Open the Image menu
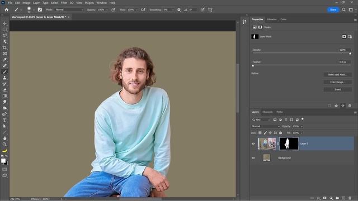 click(26, 3)
